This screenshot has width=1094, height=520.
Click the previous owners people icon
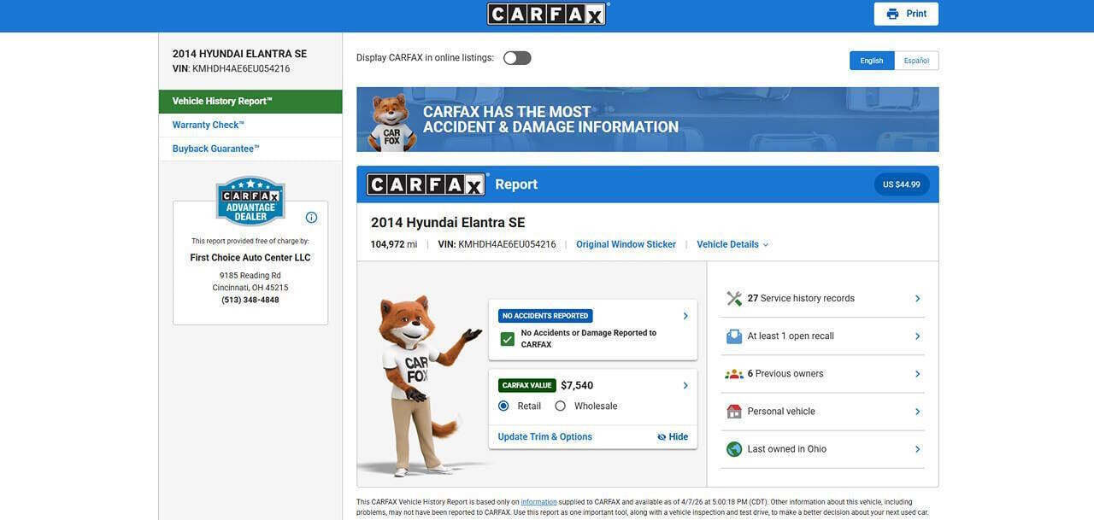pyautogui.click(x=734, y=374)
